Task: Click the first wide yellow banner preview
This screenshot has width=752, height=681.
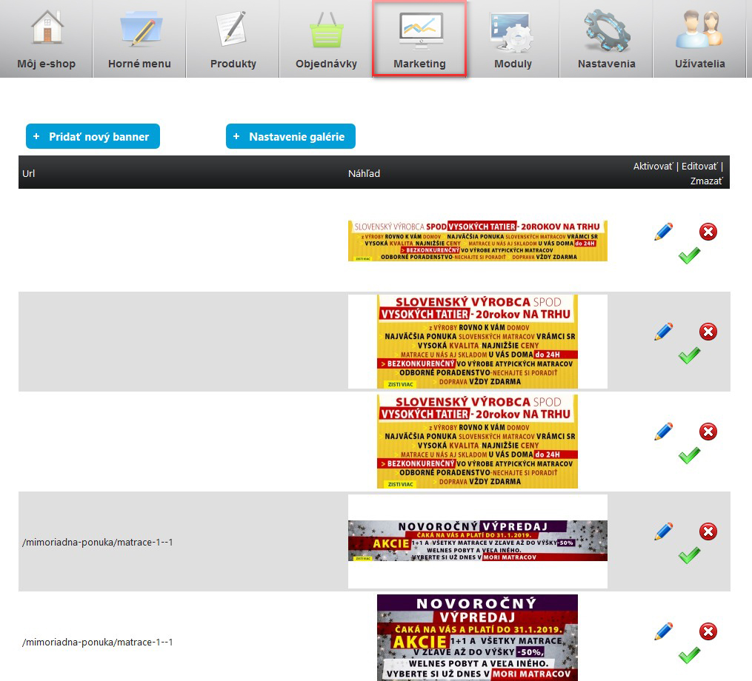Action: coord(477,241)
